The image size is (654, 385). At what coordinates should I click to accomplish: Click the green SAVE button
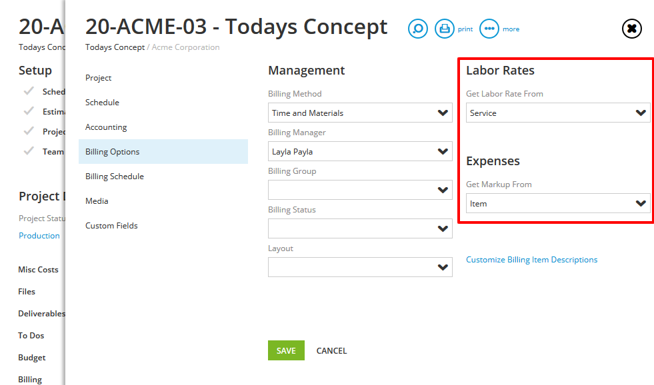point(286,350)
